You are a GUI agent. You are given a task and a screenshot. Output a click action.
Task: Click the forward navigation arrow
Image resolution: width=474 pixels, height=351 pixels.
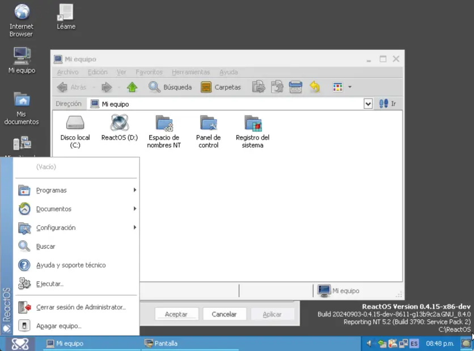click(x=107, y=87)
